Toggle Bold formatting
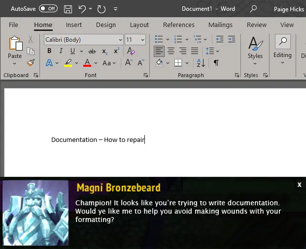This screenshot has height=249, width=306. (49, 51)
